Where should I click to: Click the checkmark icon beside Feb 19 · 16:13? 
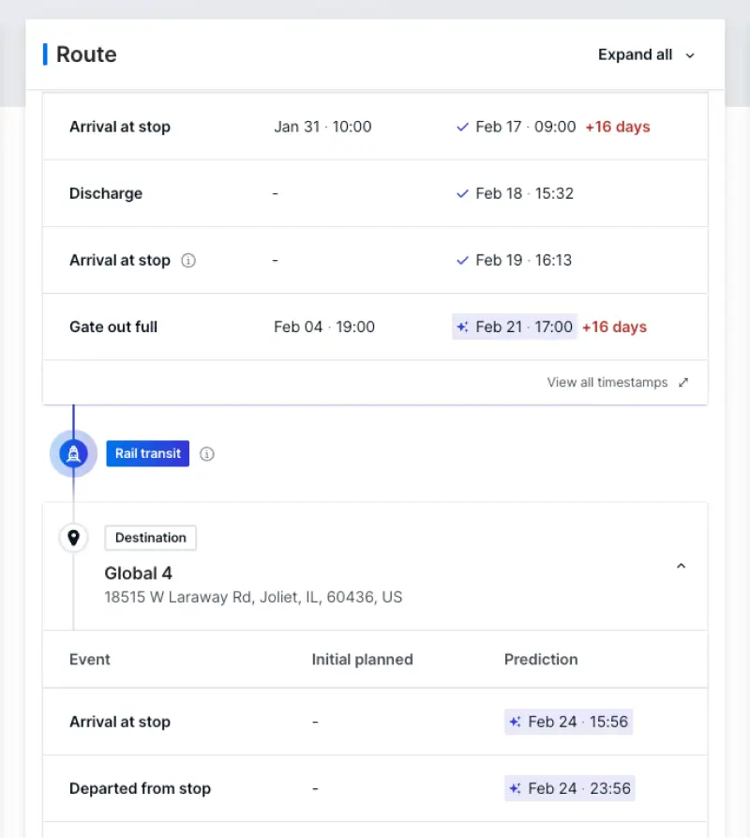pyautogui.click(x=463, y=260)
